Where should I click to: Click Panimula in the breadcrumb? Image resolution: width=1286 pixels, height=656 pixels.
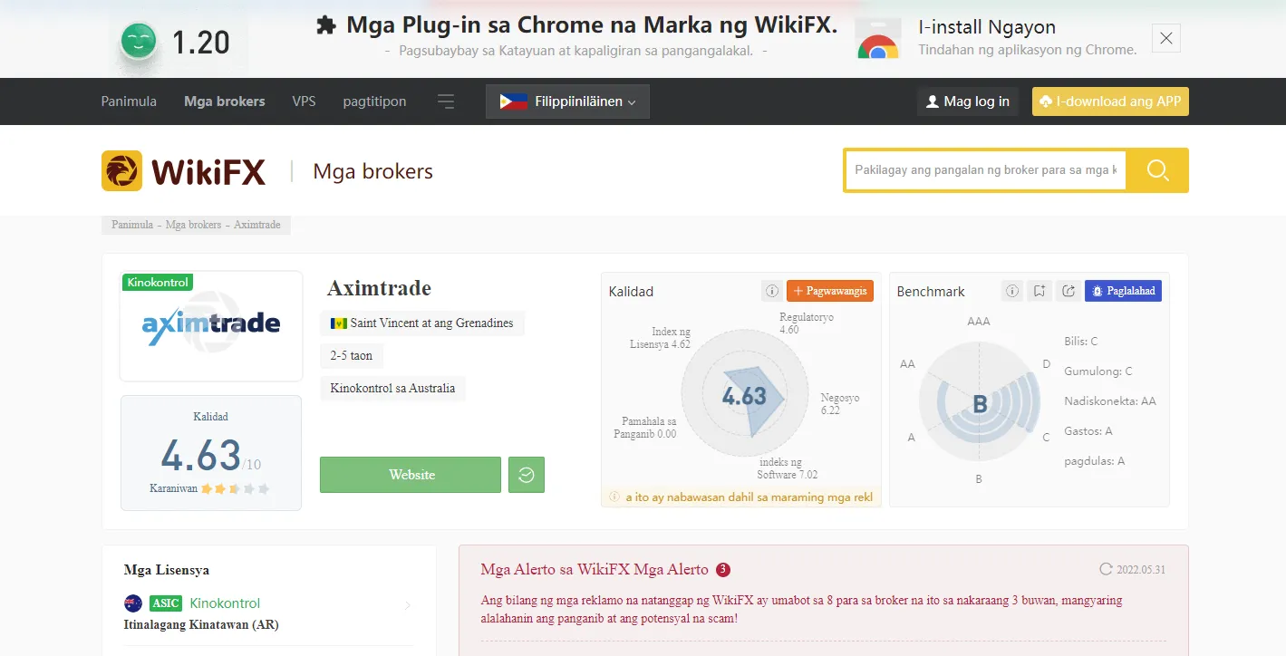pyautogui.click(x=132, y=225)
